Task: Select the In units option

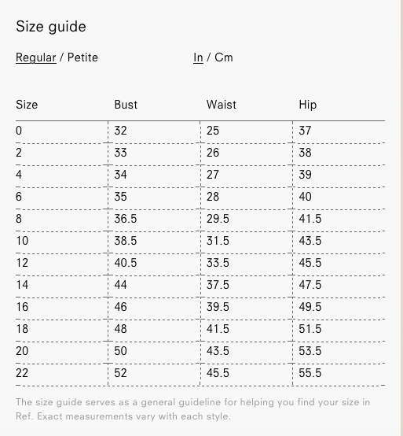Action: [x=198, y=57]
